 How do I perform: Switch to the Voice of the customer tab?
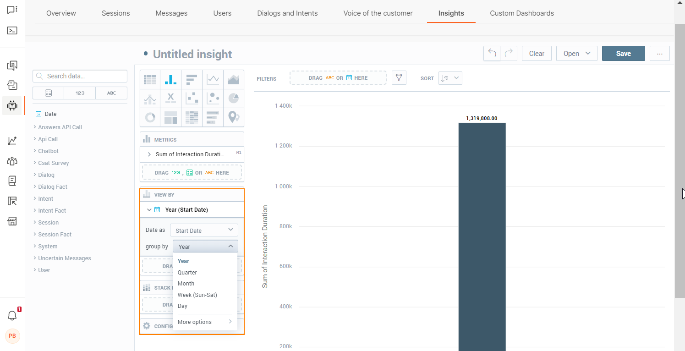[x=378, y=13]
